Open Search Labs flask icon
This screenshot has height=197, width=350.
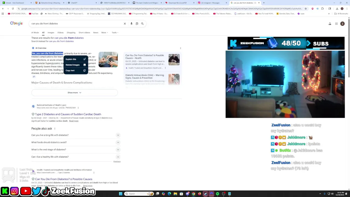(x=330, y=24)
